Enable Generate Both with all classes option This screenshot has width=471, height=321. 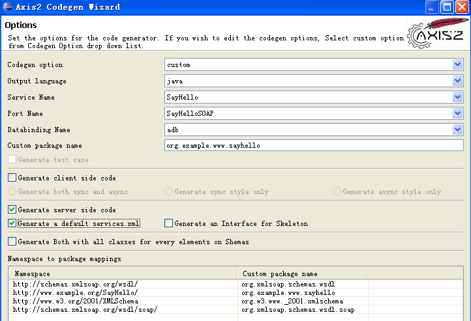[12, 242]
